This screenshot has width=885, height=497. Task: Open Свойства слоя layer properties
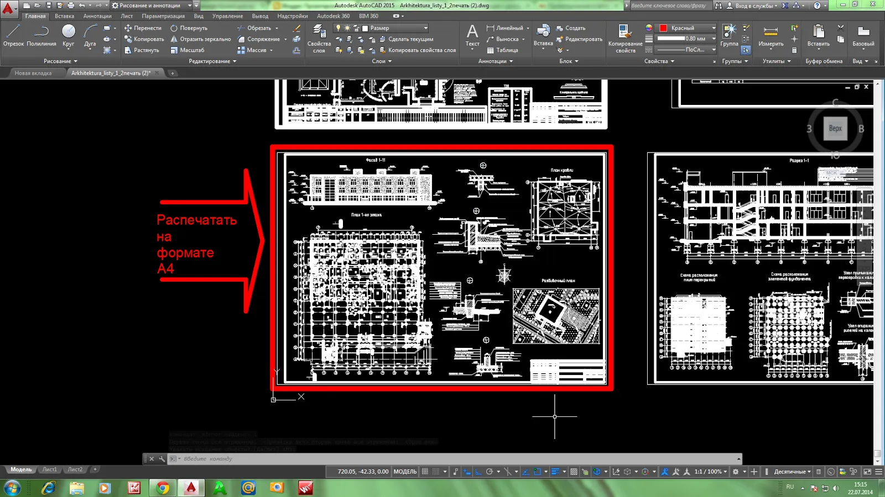click(x=319, y=39)
